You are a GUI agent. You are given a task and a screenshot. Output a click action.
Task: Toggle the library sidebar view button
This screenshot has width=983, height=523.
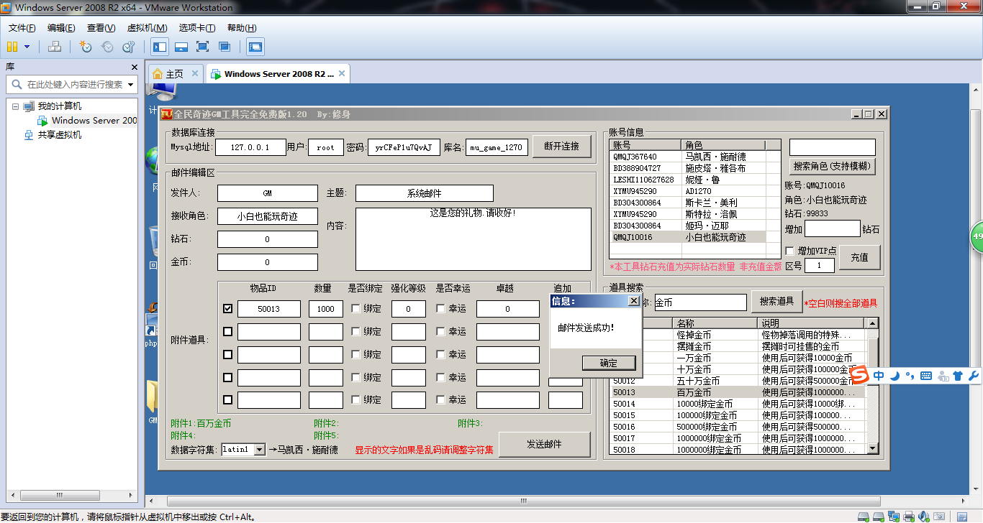[160, 47]
